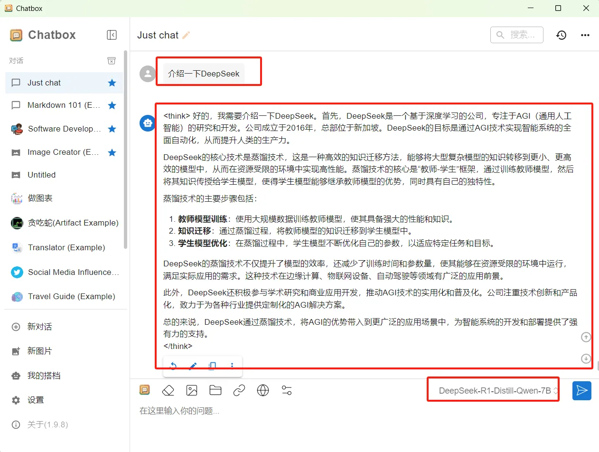Open the Travel Guide (Example) conversation
The image size is (599, 452).
64,296
